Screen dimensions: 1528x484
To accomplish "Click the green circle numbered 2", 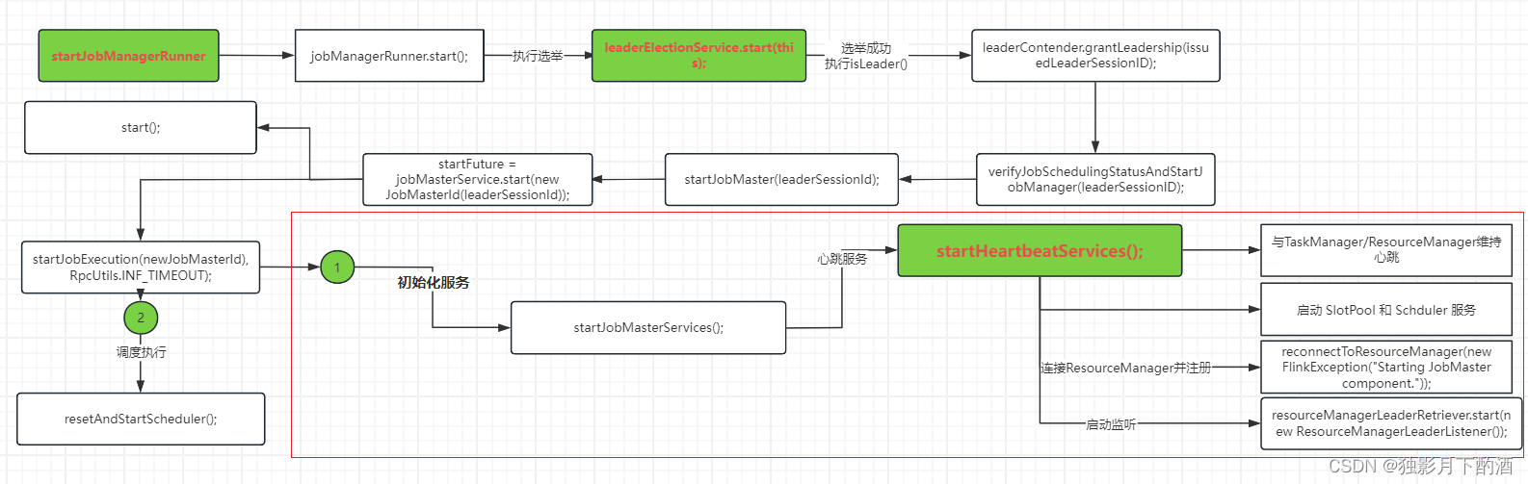I will point(141,318).
